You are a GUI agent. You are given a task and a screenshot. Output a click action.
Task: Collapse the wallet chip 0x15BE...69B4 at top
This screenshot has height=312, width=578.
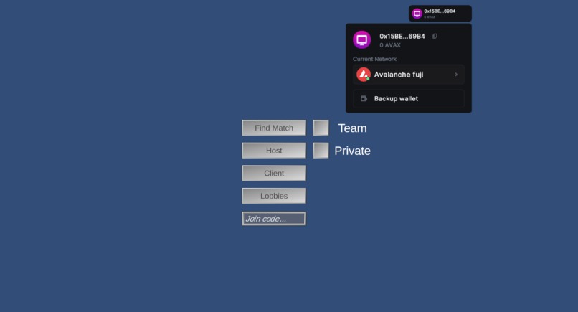tap(440, 14)
